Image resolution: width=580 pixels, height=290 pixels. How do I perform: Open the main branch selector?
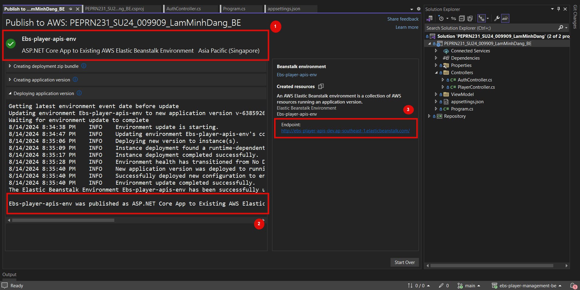469,285
